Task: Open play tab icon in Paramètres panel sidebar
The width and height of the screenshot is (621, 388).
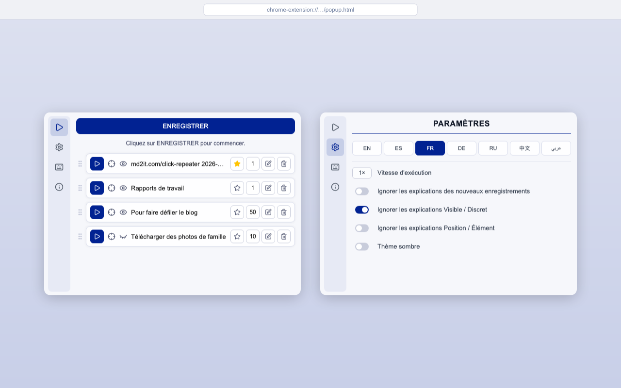Action: point(335,127)
